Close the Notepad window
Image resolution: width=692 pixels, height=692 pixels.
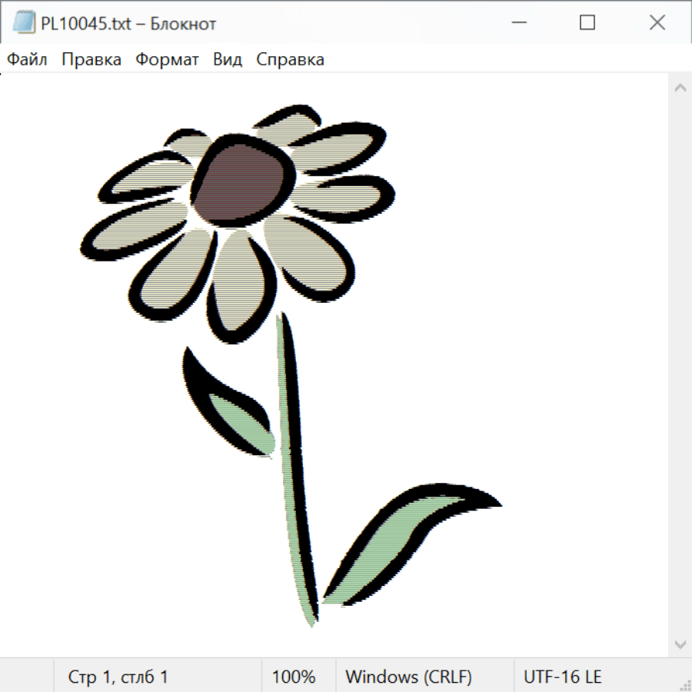(657, 23)
